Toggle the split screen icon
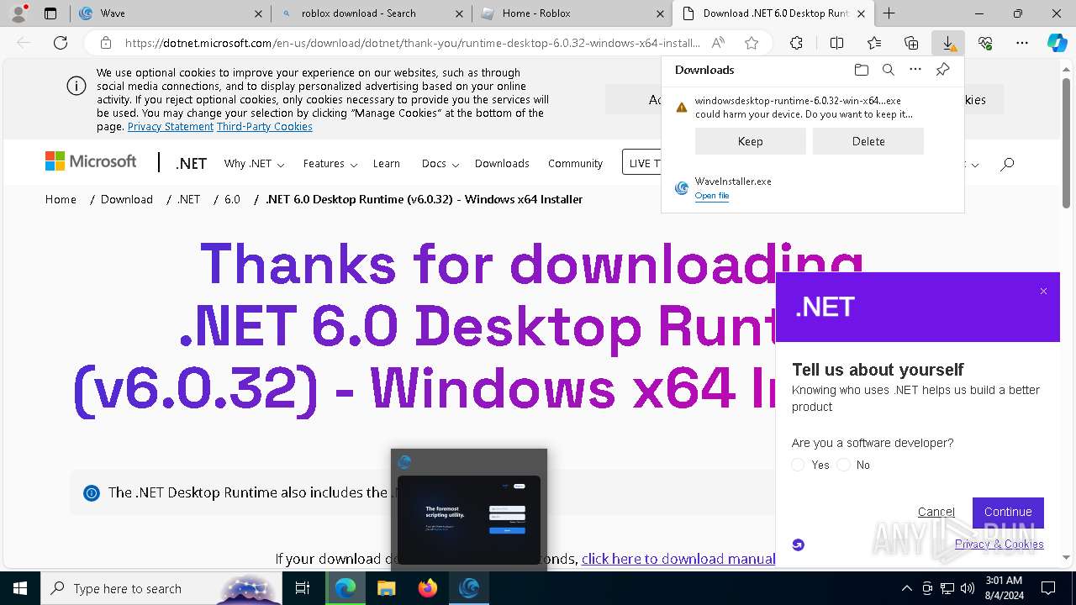This screenshot has height=605, width=1076. (836, 43)
